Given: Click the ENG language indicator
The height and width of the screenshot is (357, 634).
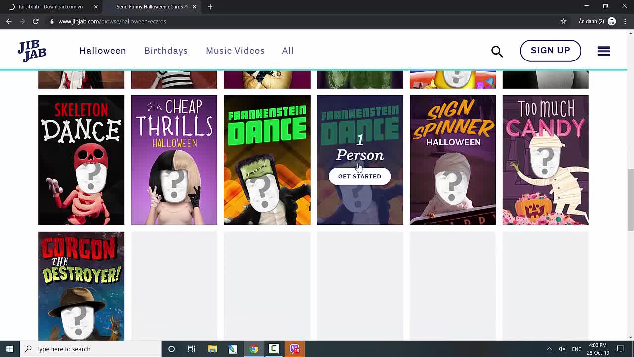Looking at the screenshot, I should pos(577,349).
